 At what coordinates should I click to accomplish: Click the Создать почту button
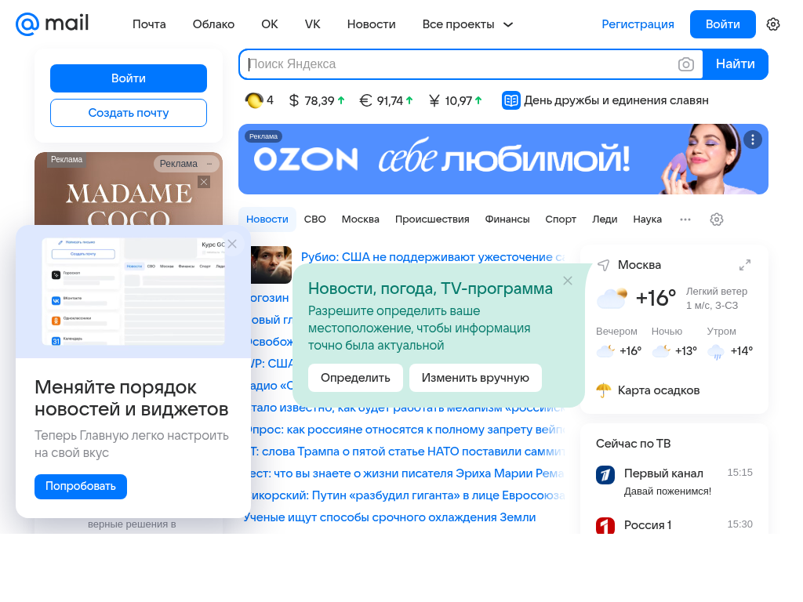(129, 113)
